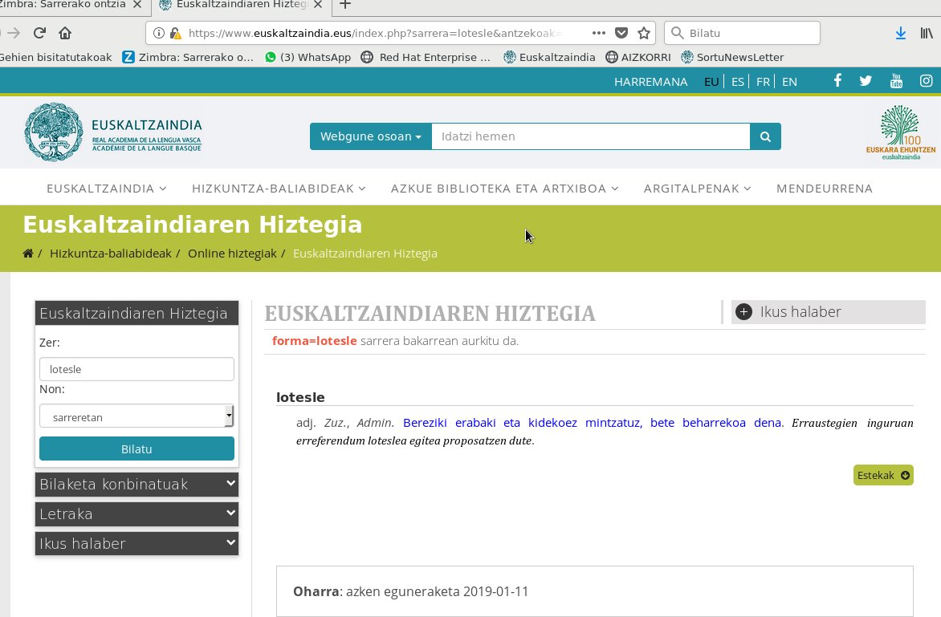Screen dimensions: 941x617
Task: Open the Webgune osoan dropdown
Action: (371, 136)
